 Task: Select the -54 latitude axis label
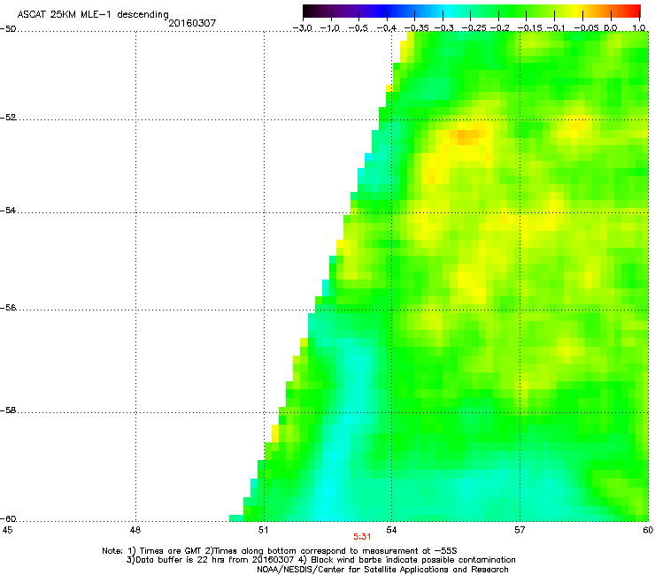[8, 211]
